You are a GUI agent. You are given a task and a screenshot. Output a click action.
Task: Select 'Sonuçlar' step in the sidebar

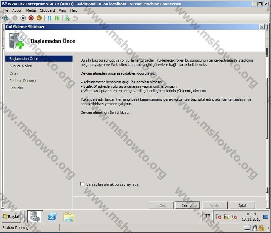[x=16, y=88]
